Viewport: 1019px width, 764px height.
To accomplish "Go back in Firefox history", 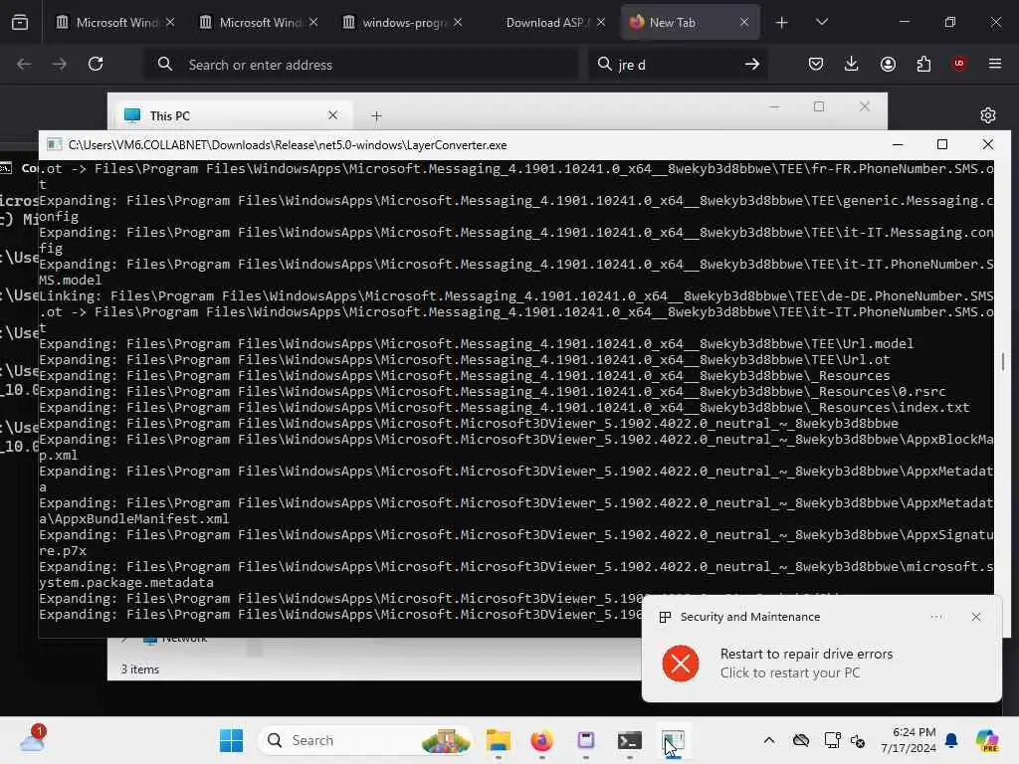I will (x=24, y=65).
